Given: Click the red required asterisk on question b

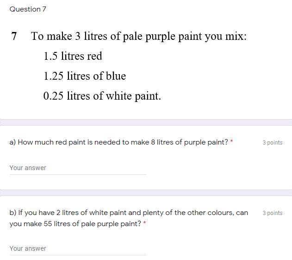Looking at the screenshot, I should [x=145, y=223].
